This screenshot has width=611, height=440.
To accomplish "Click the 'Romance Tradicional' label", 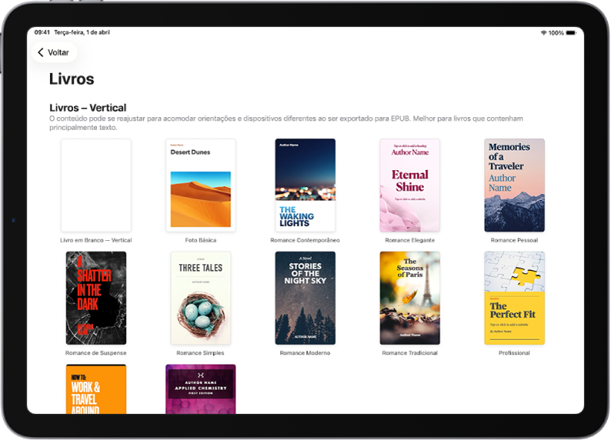I will click(410, 353).
